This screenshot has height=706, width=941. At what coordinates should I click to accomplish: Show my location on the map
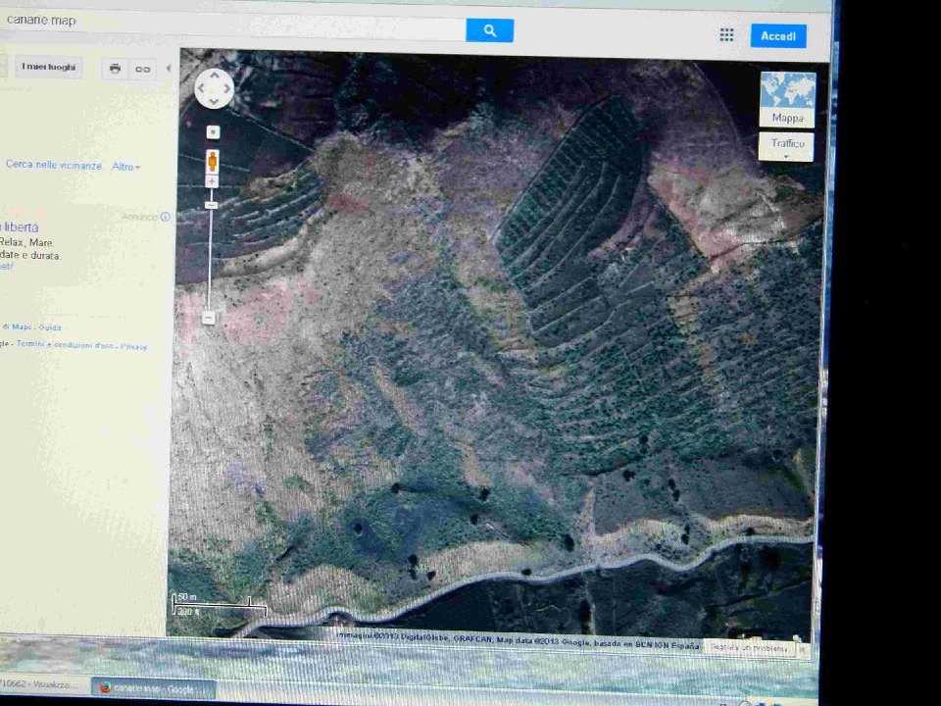pos(213,132)
